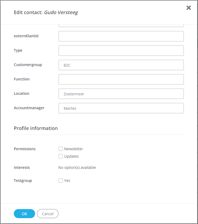Image resolution: width=198 pixels, height=224 pixels.
Task: Click the Location field showing Zoetermeer
Action: tap(121, 93)
